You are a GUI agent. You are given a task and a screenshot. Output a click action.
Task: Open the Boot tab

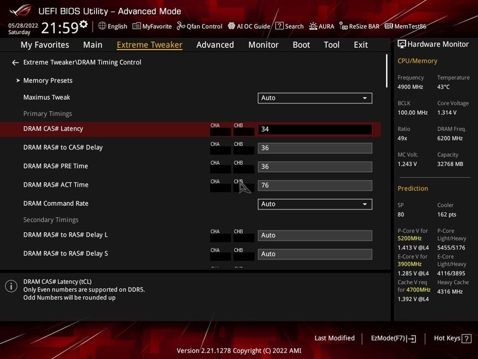pyautogui.click(x=301, y=44)
